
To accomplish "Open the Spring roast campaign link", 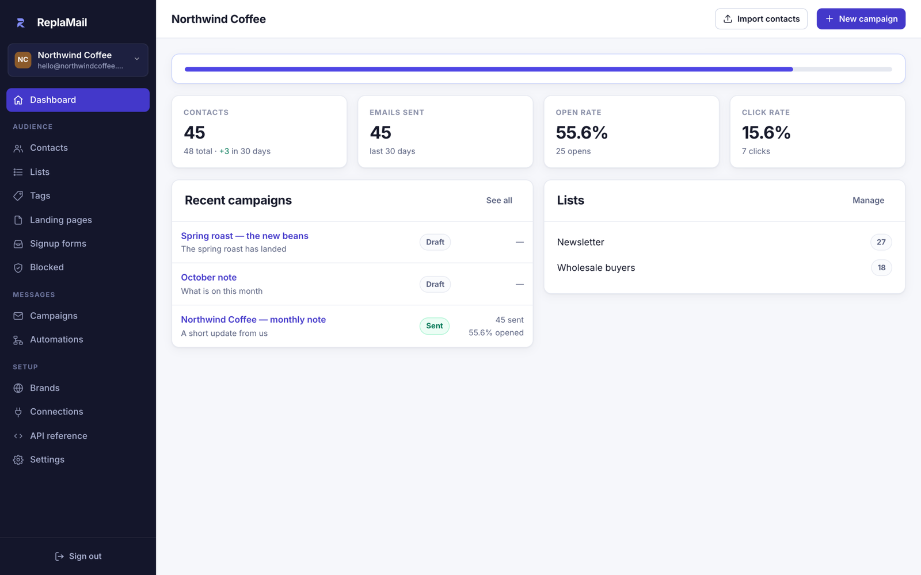I will tap(245, 236).
